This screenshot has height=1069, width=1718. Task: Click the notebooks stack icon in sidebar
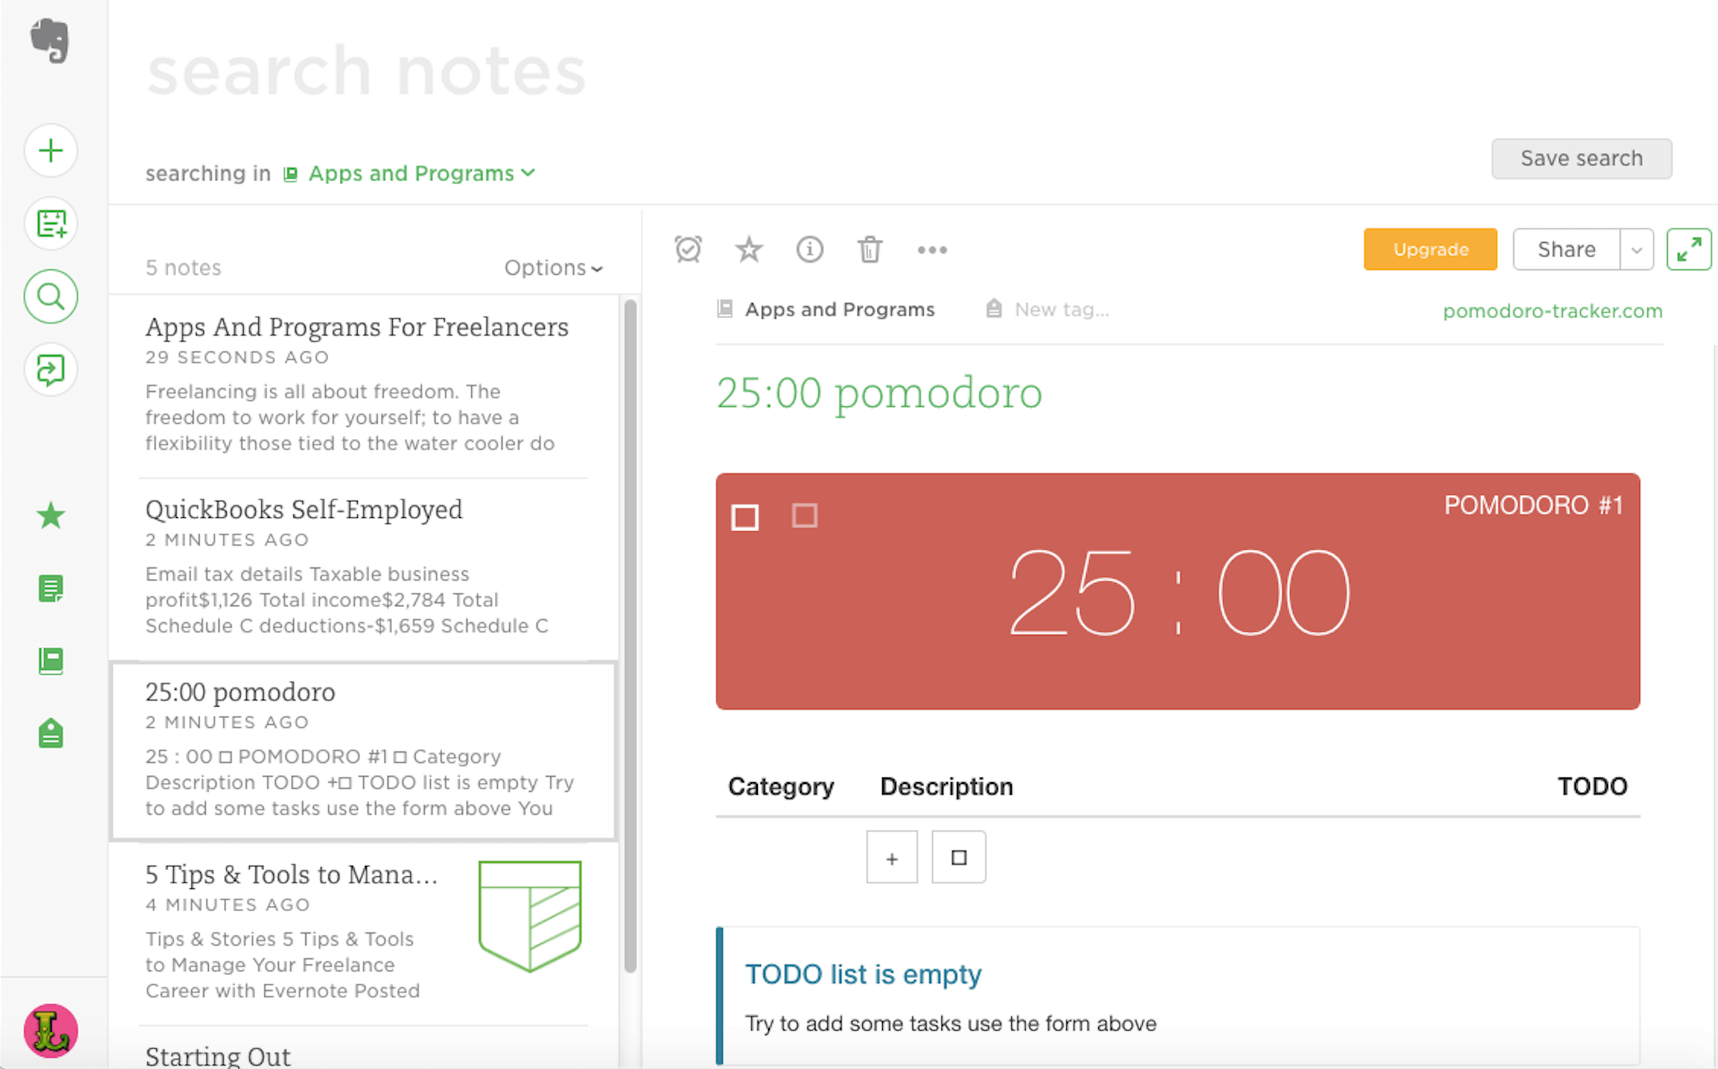tap(49, 659)
